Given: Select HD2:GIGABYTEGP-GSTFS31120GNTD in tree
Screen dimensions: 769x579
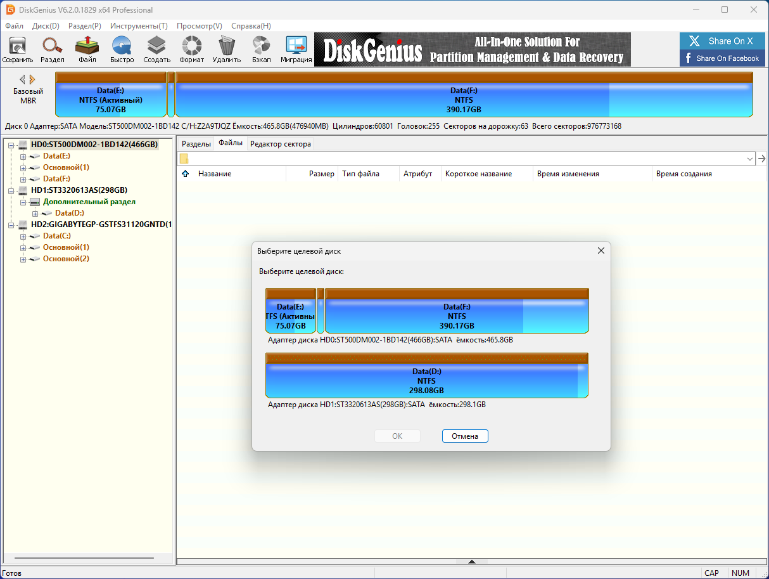Looking at the screenshot, I should click(101, 224).
